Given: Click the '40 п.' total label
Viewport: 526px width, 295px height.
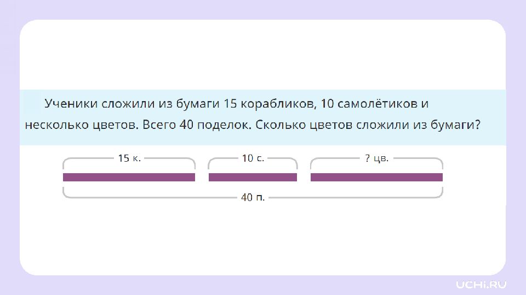Looking at the screenshot, I should [x=253, y=197].
